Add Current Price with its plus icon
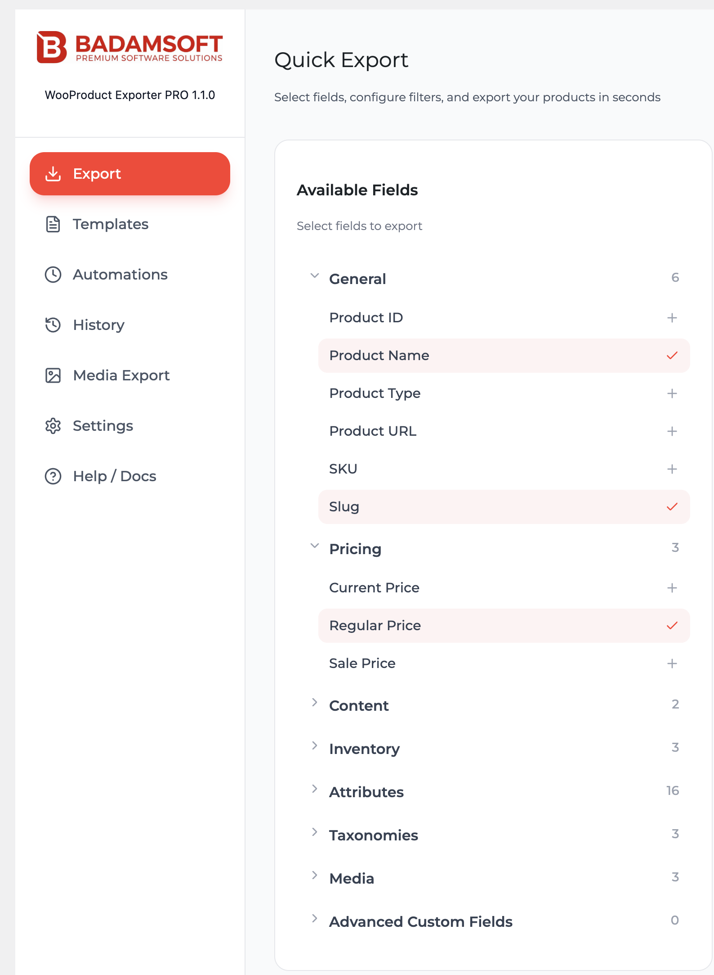 (672, 588)
